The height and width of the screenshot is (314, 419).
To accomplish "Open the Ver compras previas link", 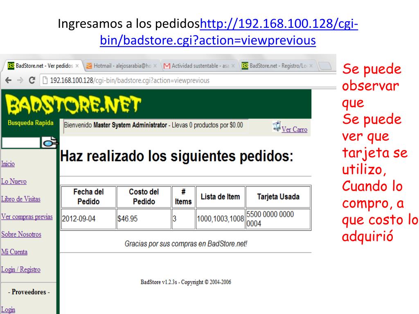I will click(27, 217).
